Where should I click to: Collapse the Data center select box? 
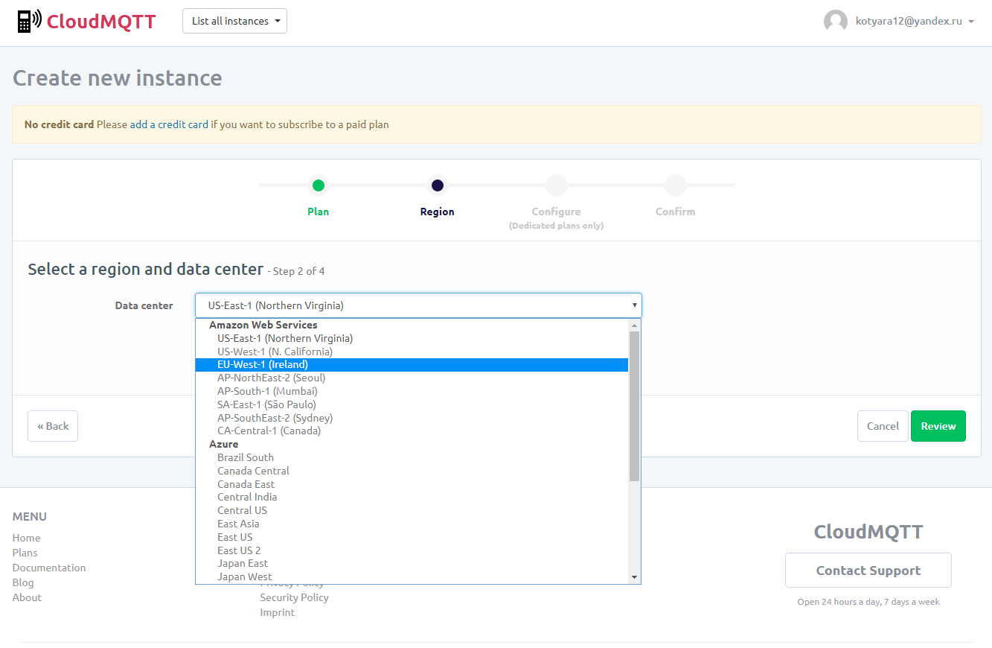(417, 305)
